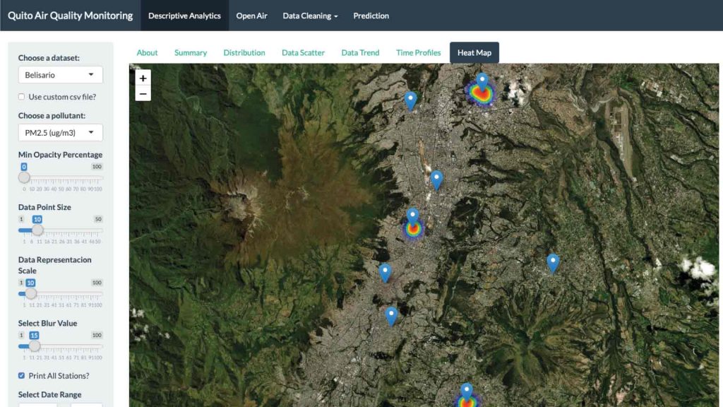Click the topmost marker with heat spot
Viewport: 723px width, 407px height.
point(482,82)
